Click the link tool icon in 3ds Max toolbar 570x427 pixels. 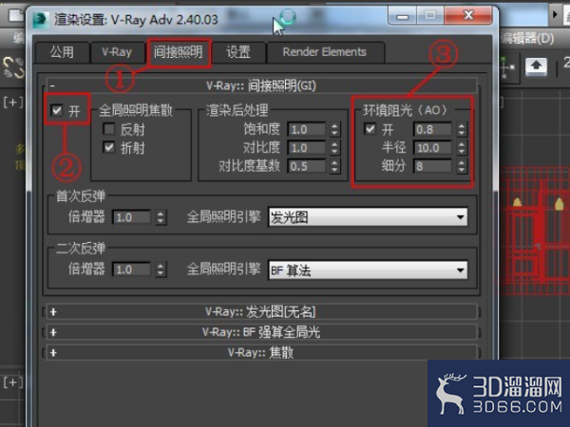13,67
